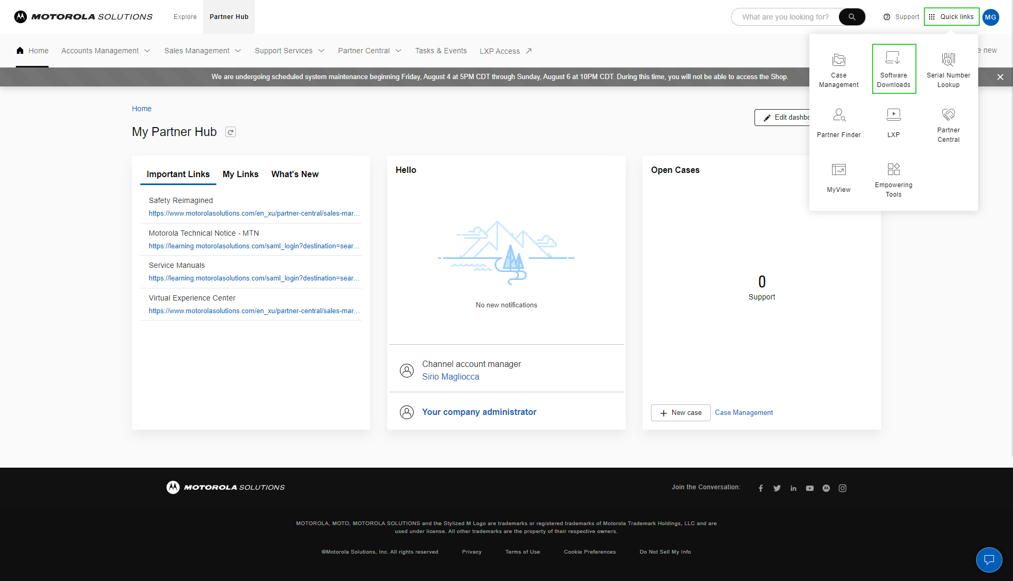Viewport: 1013px width, 581px height.
Task: Open Tasks & Events menu item
Action: tap(441, 51)
